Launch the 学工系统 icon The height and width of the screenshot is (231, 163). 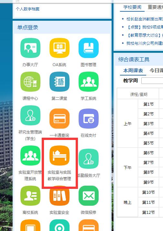pos(89,82)
